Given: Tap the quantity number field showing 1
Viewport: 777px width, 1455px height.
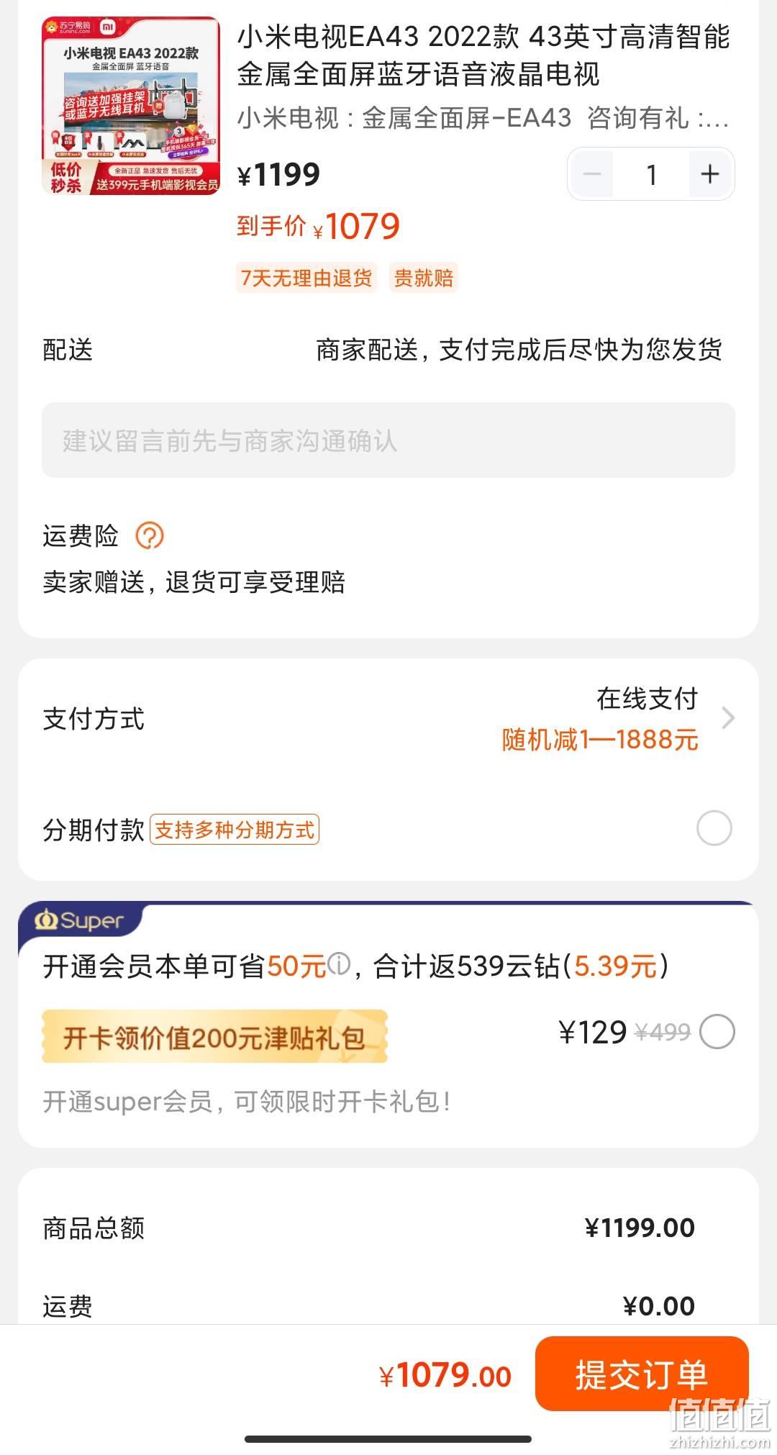Looking at the screenshot, I should (651, 174).
